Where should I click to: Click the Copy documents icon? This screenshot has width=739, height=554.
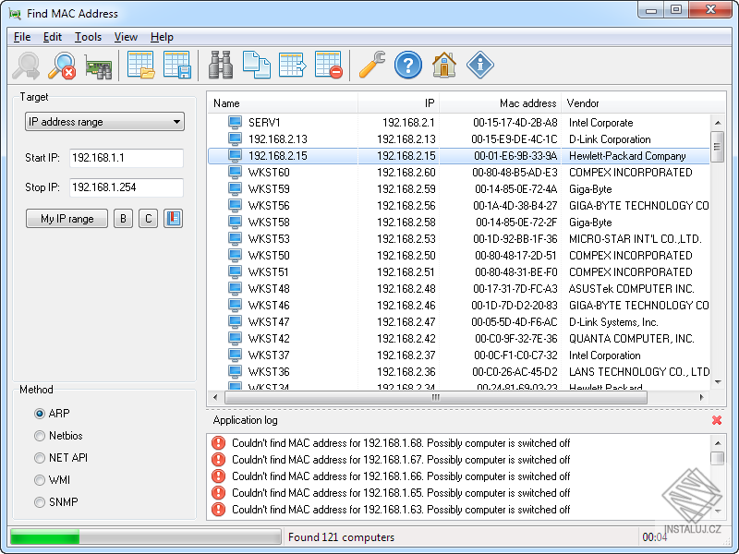pyautogui.click(x=257, y=65)
